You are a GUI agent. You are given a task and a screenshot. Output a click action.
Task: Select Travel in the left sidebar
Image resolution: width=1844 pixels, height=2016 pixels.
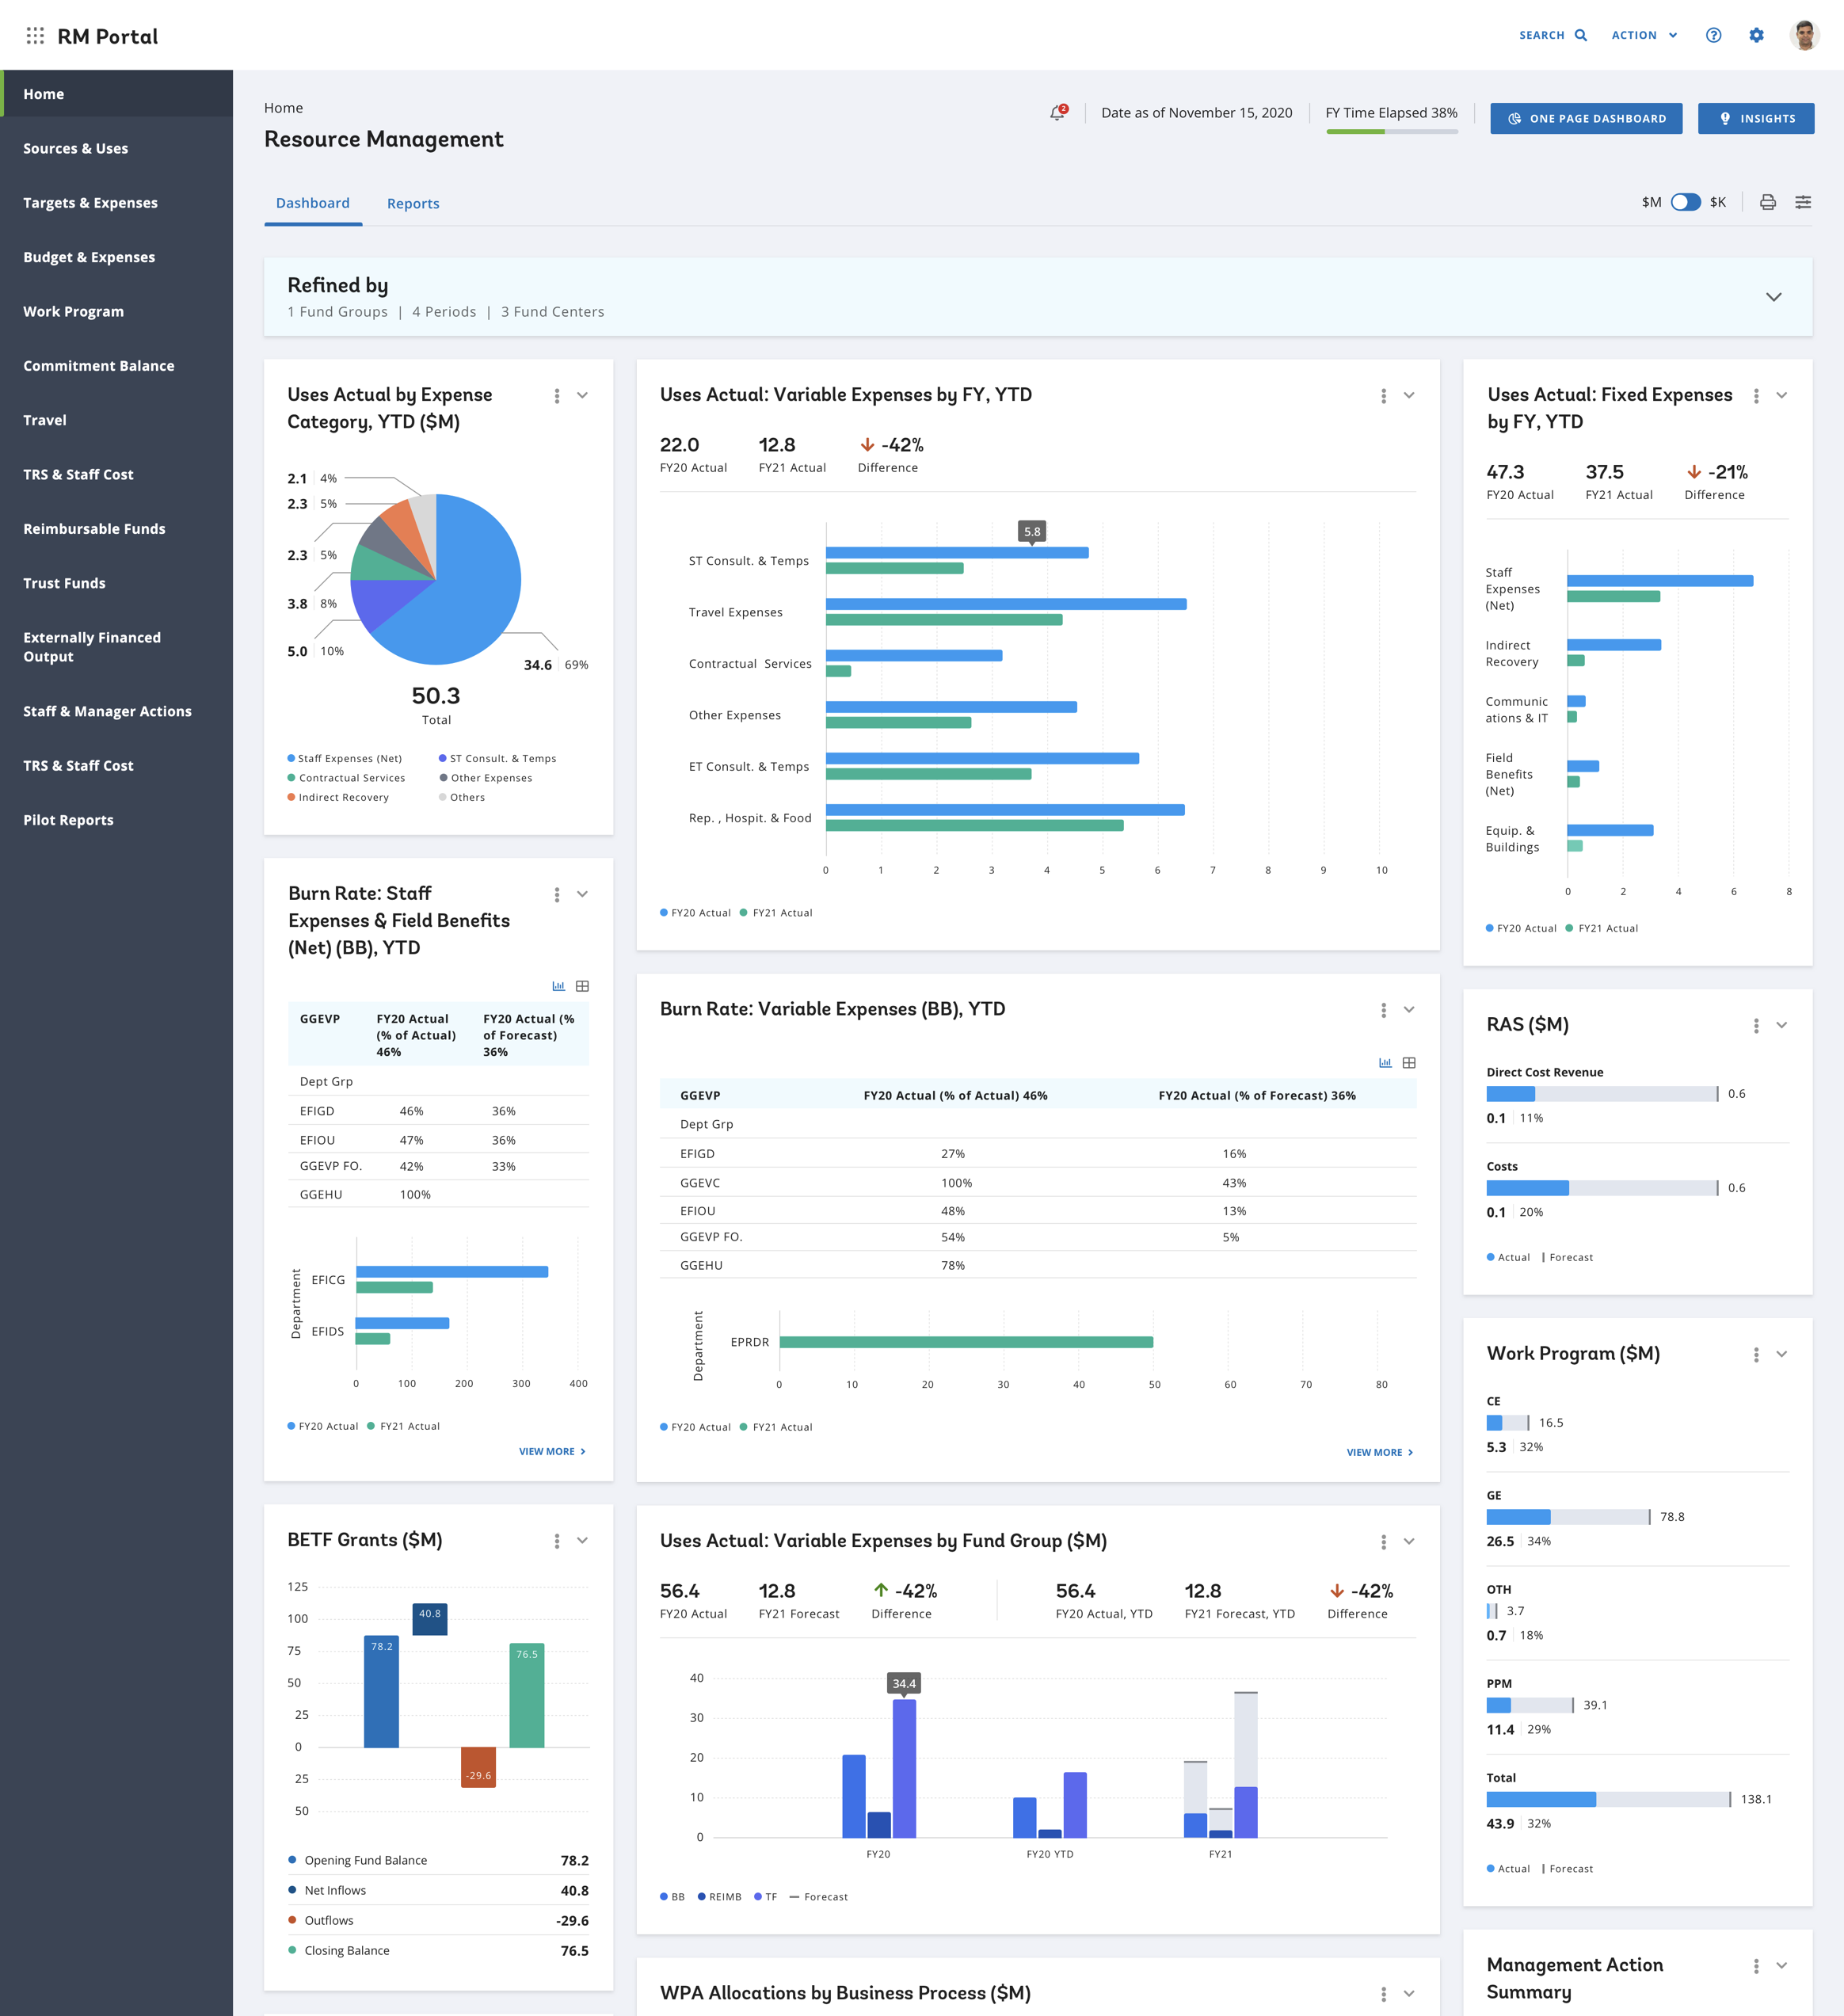(x=44, y=419)
